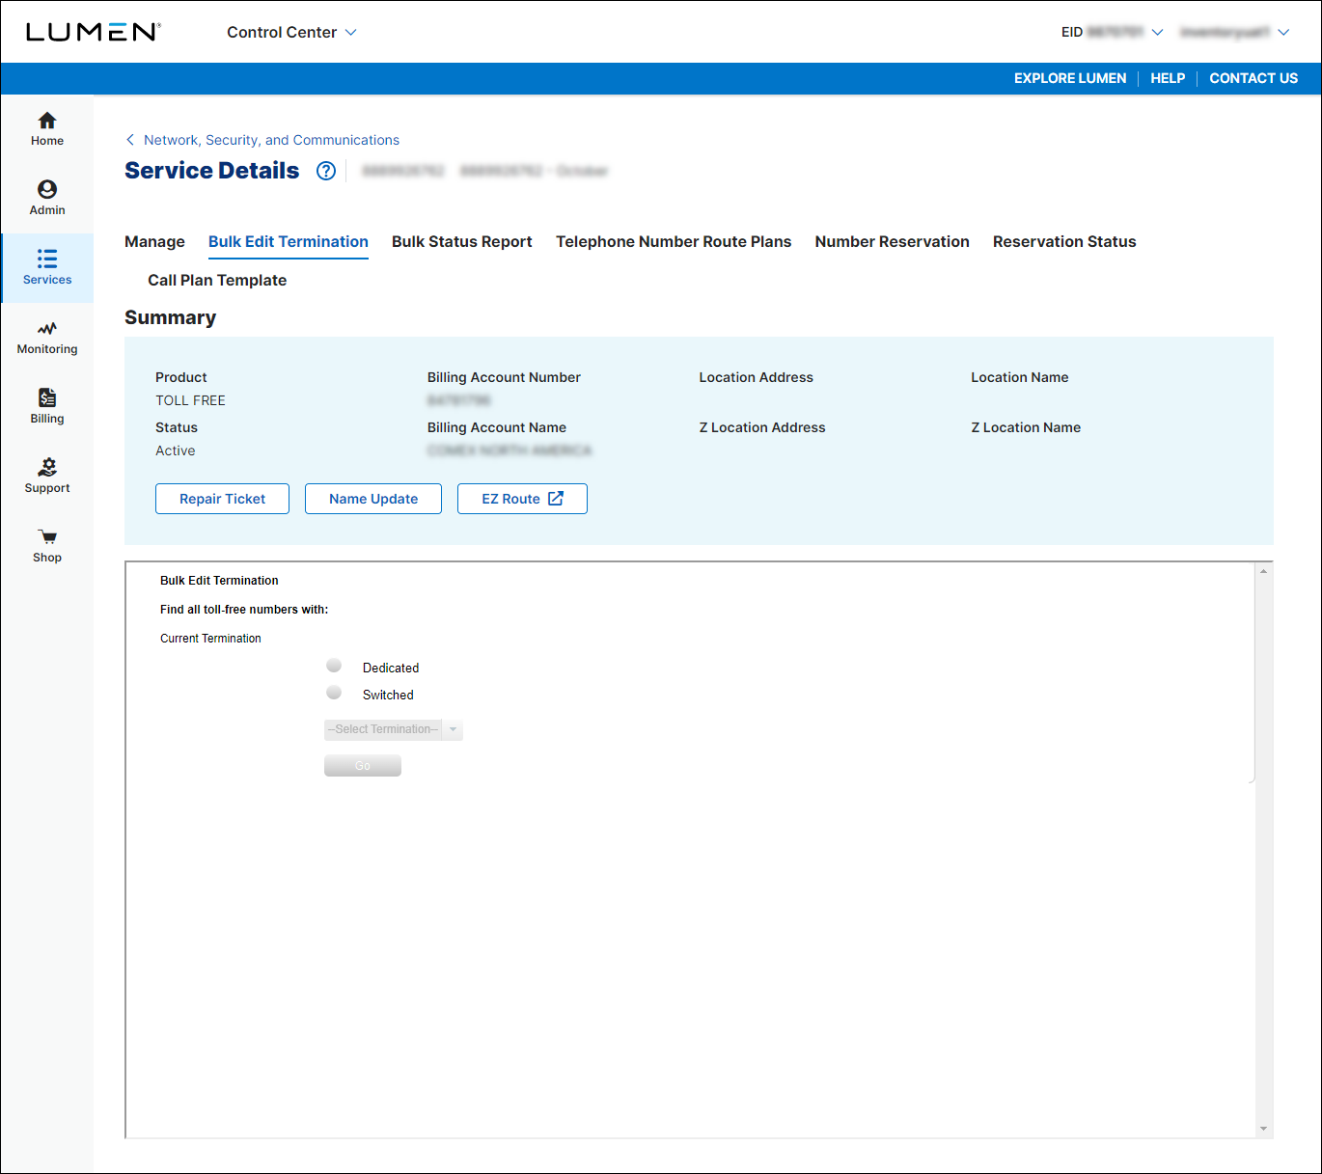Select the Bulk Edit Termination tab

289,241
